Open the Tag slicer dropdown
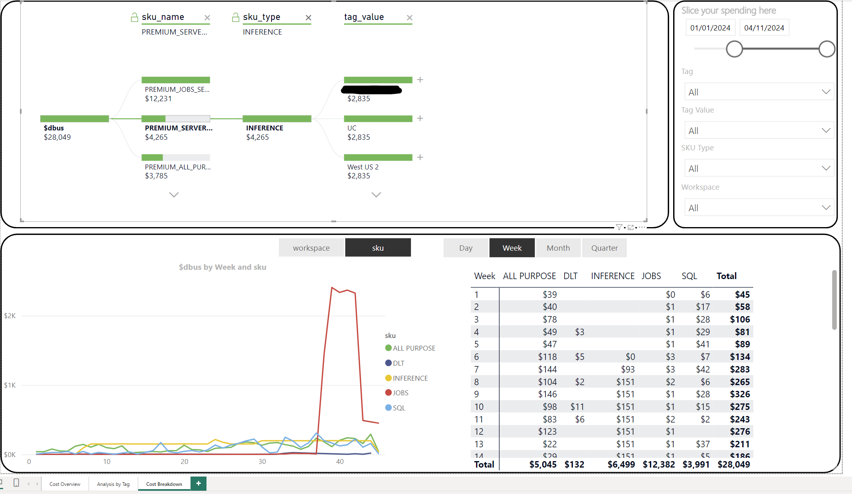Viewport: 852px width, 494px height. coord(759,91)
